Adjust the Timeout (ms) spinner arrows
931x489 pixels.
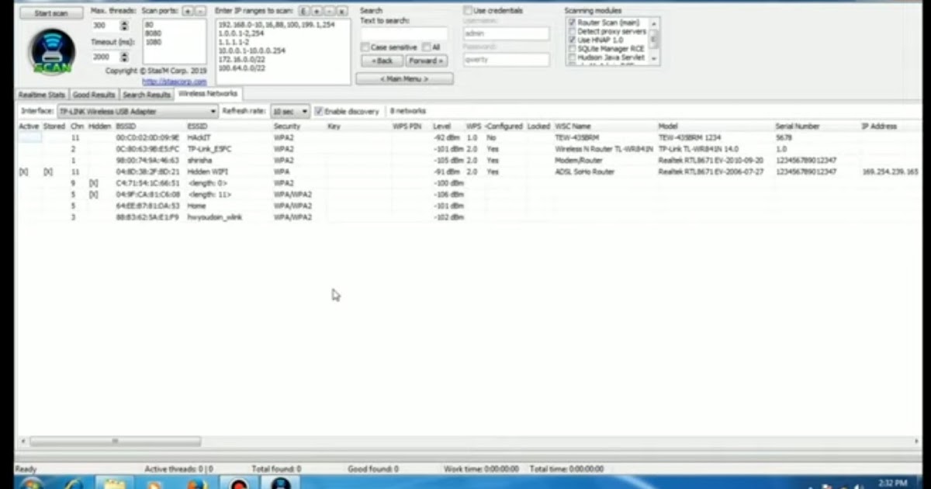point(123,57)
